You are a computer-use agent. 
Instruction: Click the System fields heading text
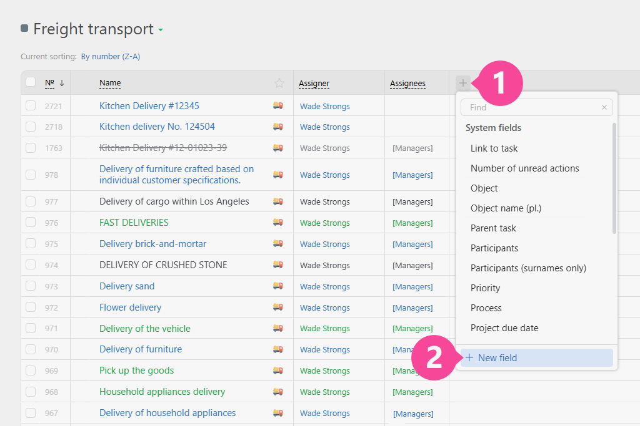tap(493, 128)
